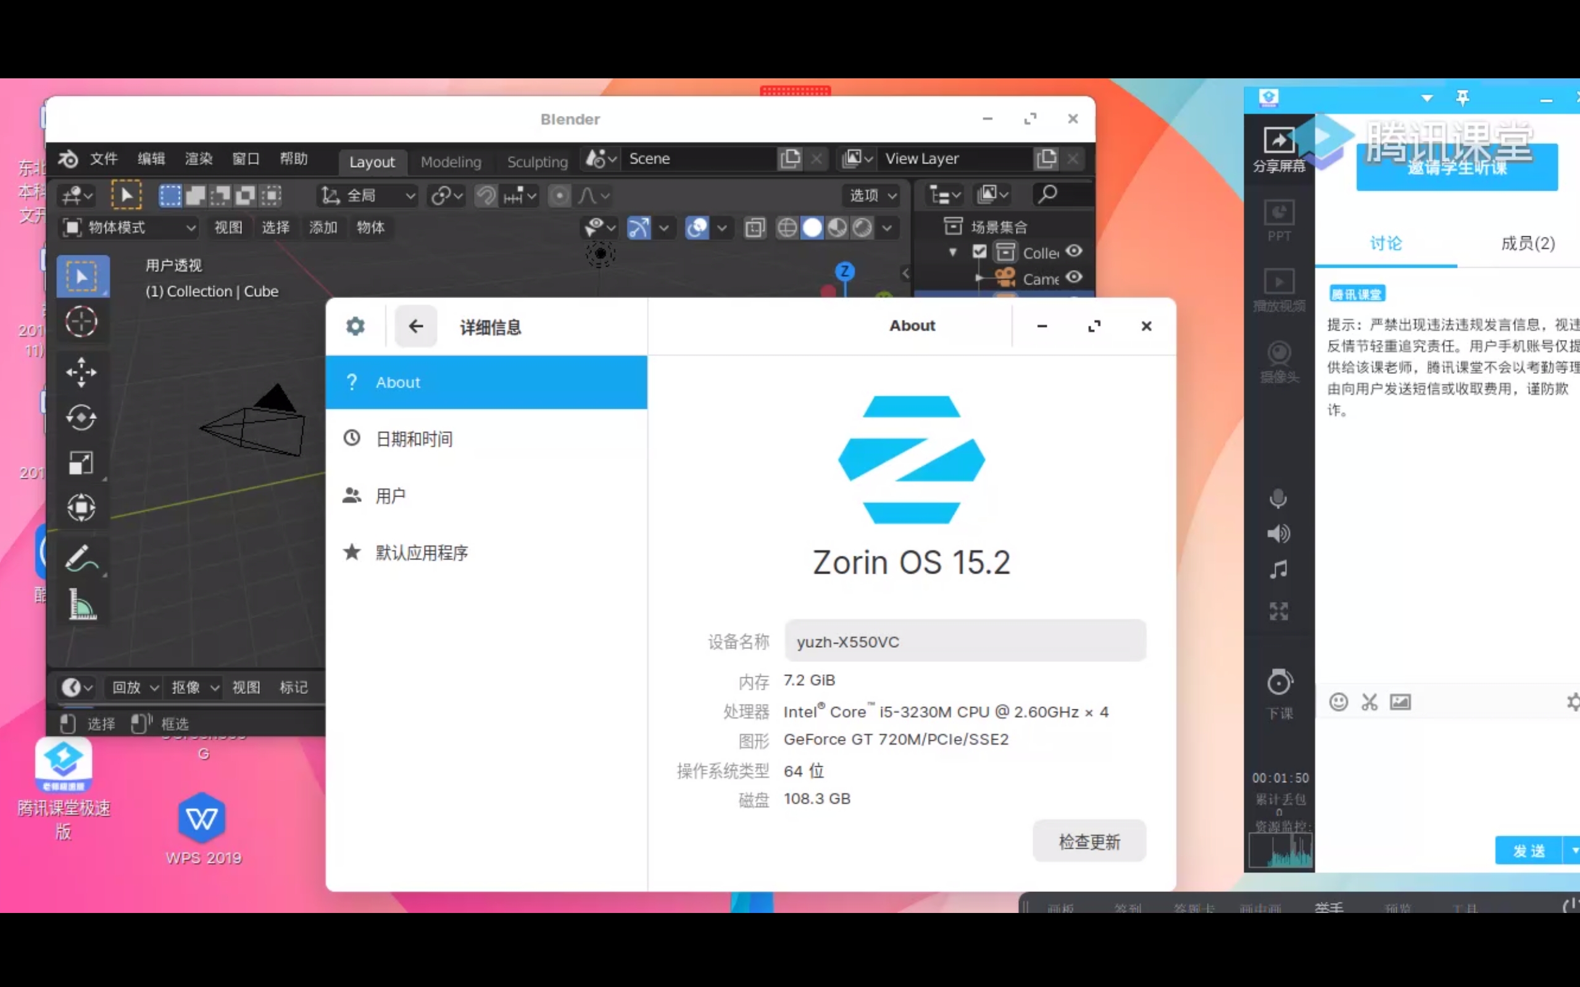Open the 文件 menu in Blender
Screen dimensions: 1580x987
tap(104, 159)
